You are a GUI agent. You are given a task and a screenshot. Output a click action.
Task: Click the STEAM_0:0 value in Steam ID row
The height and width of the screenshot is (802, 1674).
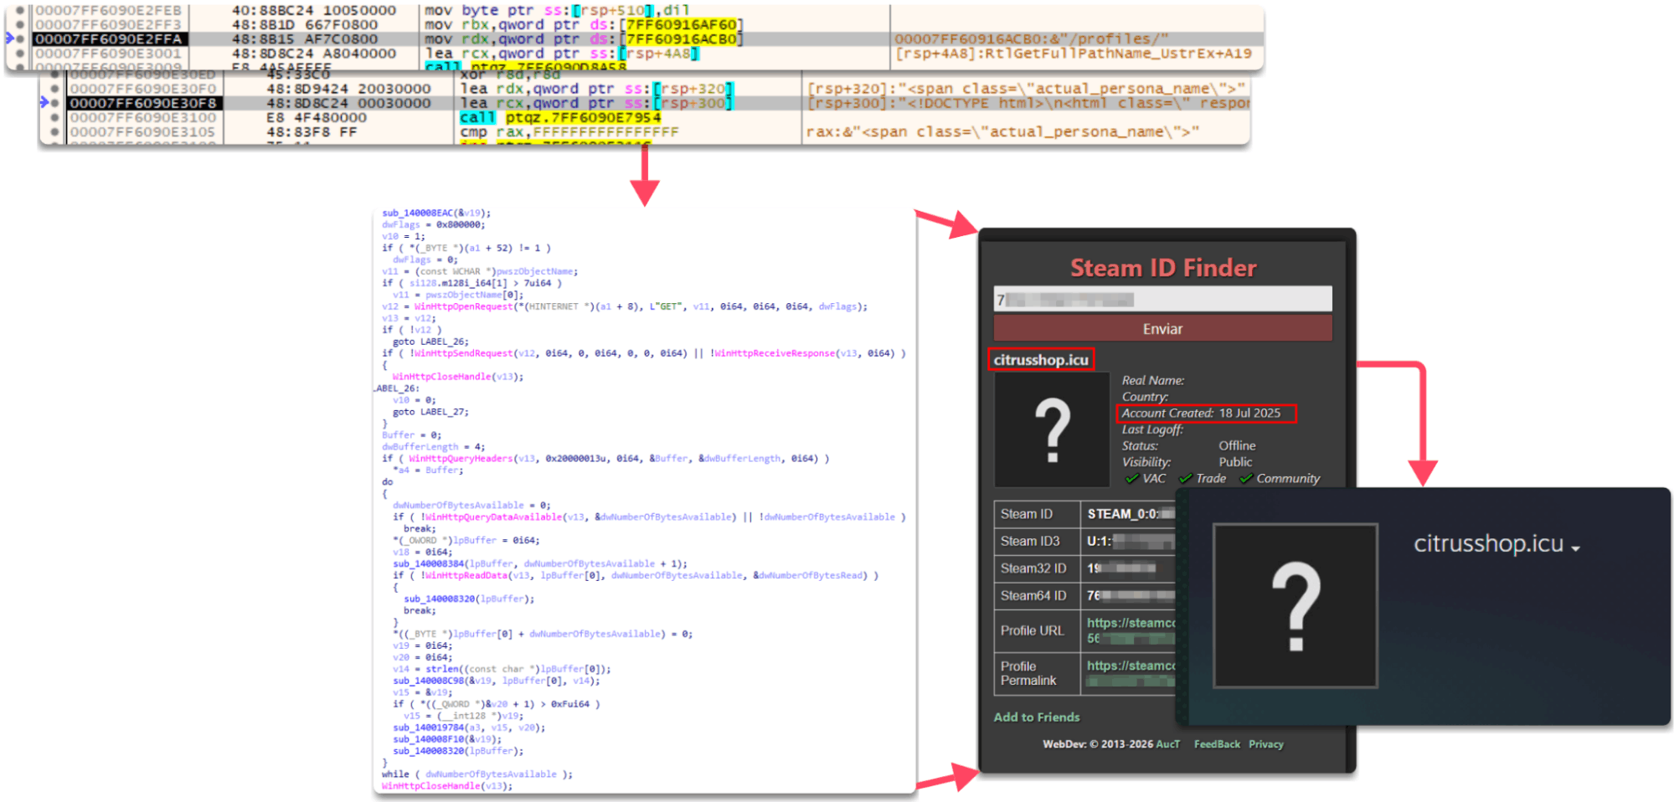[x=1131, y=514]
